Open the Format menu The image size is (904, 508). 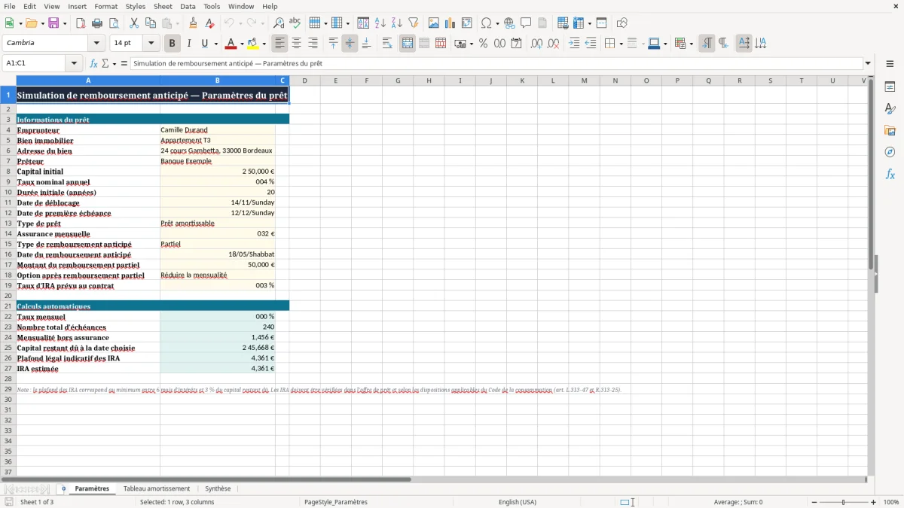click(x=105, y=6)
